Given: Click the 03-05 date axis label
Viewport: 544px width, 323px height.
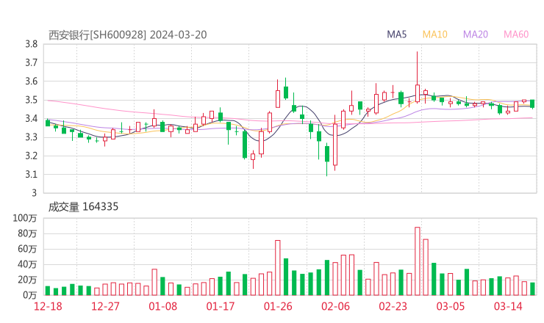Looking at the screenshot, I should [x=451, y=306].
